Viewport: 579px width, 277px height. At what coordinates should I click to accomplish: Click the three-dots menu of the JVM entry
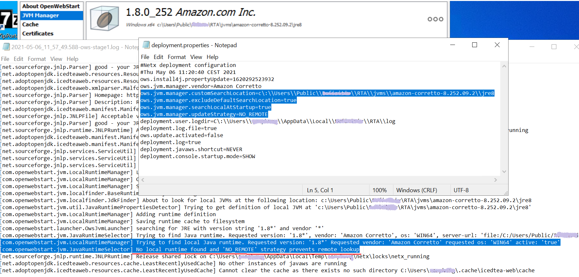point(435,19)
